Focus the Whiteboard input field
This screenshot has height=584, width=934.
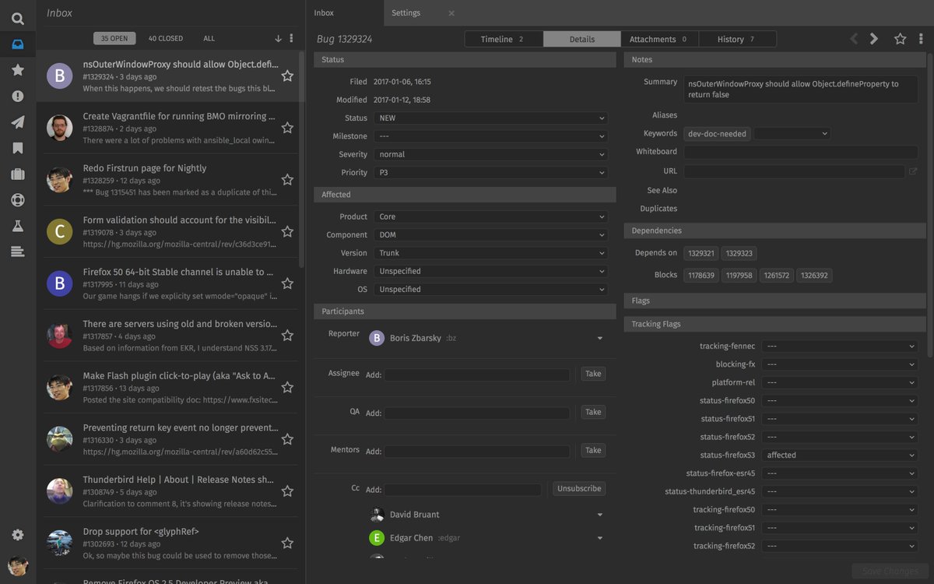tap(801, 152)
